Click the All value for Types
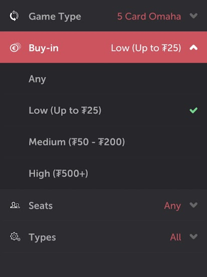Viewport: 207px width, 277px height. [176, 237]
